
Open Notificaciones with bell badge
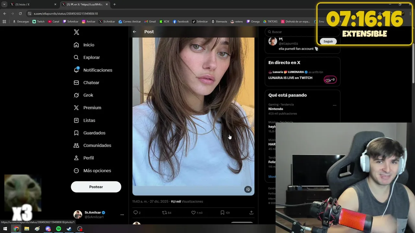pyautogui.click(x=93, y=70)
